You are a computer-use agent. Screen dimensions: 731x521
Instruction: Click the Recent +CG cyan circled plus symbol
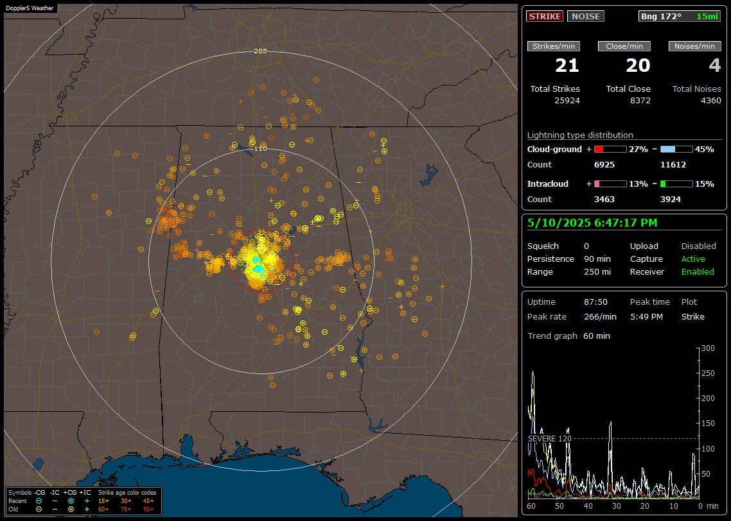coord(71,501)
